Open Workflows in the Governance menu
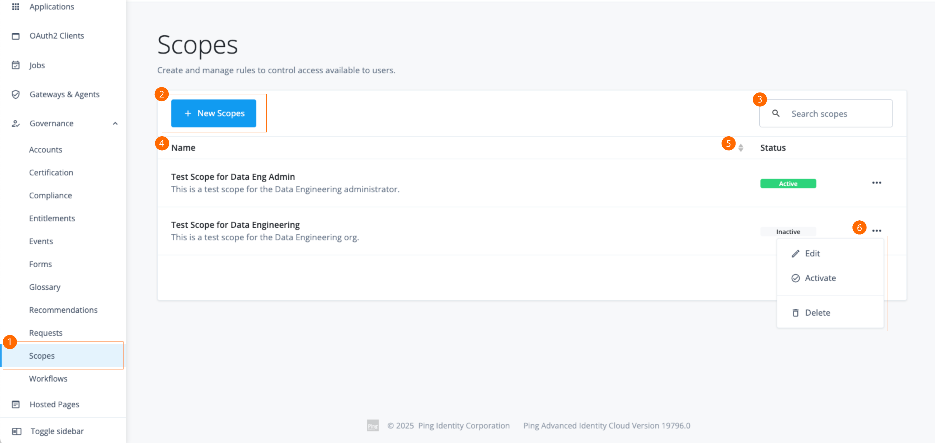The image size is (935, 443). coord(48,378)
